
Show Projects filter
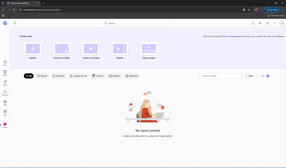click(98, 76)
